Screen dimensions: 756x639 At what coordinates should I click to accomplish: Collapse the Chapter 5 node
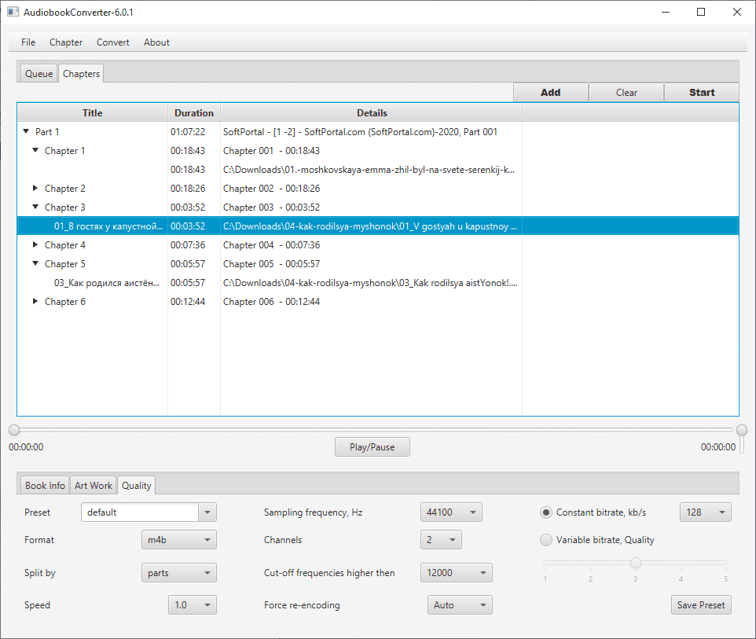[35, 263]
